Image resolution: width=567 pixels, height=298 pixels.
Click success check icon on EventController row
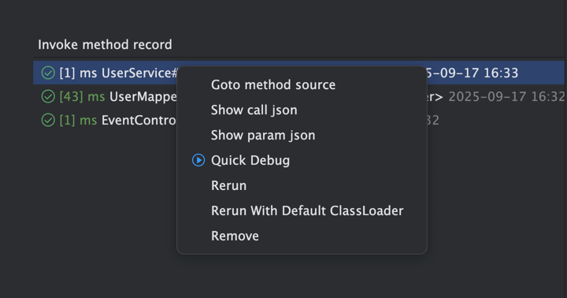tap(48, 120)
